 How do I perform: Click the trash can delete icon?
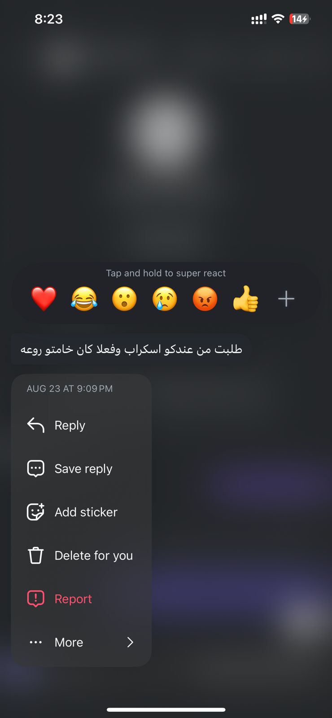point(36,555)
